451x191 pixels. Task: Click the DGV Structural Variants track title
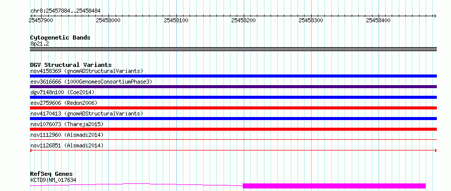tap(71, 65)
